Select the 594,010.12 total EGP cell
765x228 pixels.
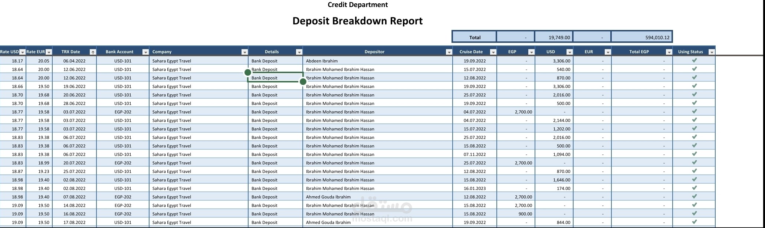pyautogui.click(x=641, y=37)
